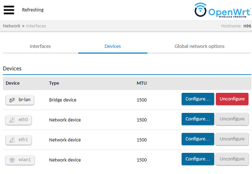Click the eth1 network device icon
This screenshot has height=174, width=252.
click(12, 140)
